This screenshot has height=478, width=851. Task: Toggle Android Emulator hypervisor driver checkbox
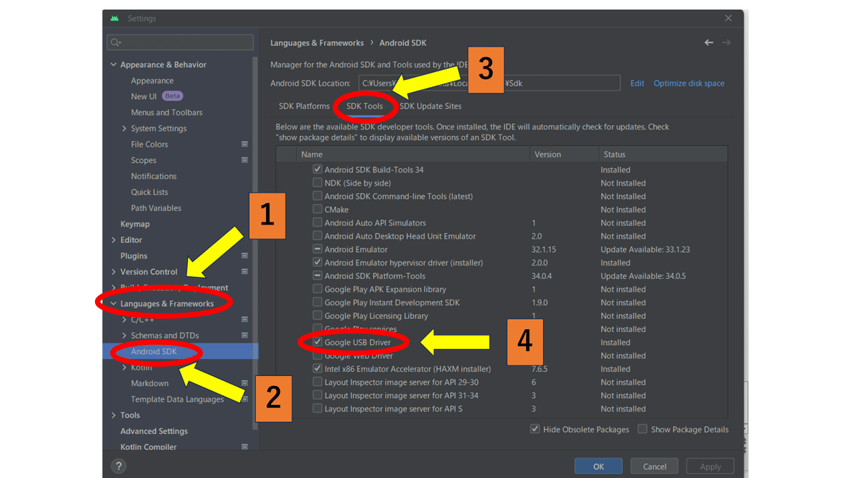318,263
